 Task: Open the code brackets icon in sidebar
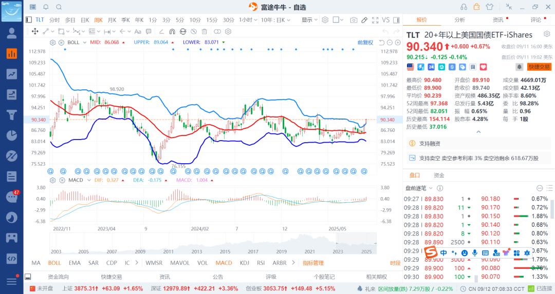[12, 258]
